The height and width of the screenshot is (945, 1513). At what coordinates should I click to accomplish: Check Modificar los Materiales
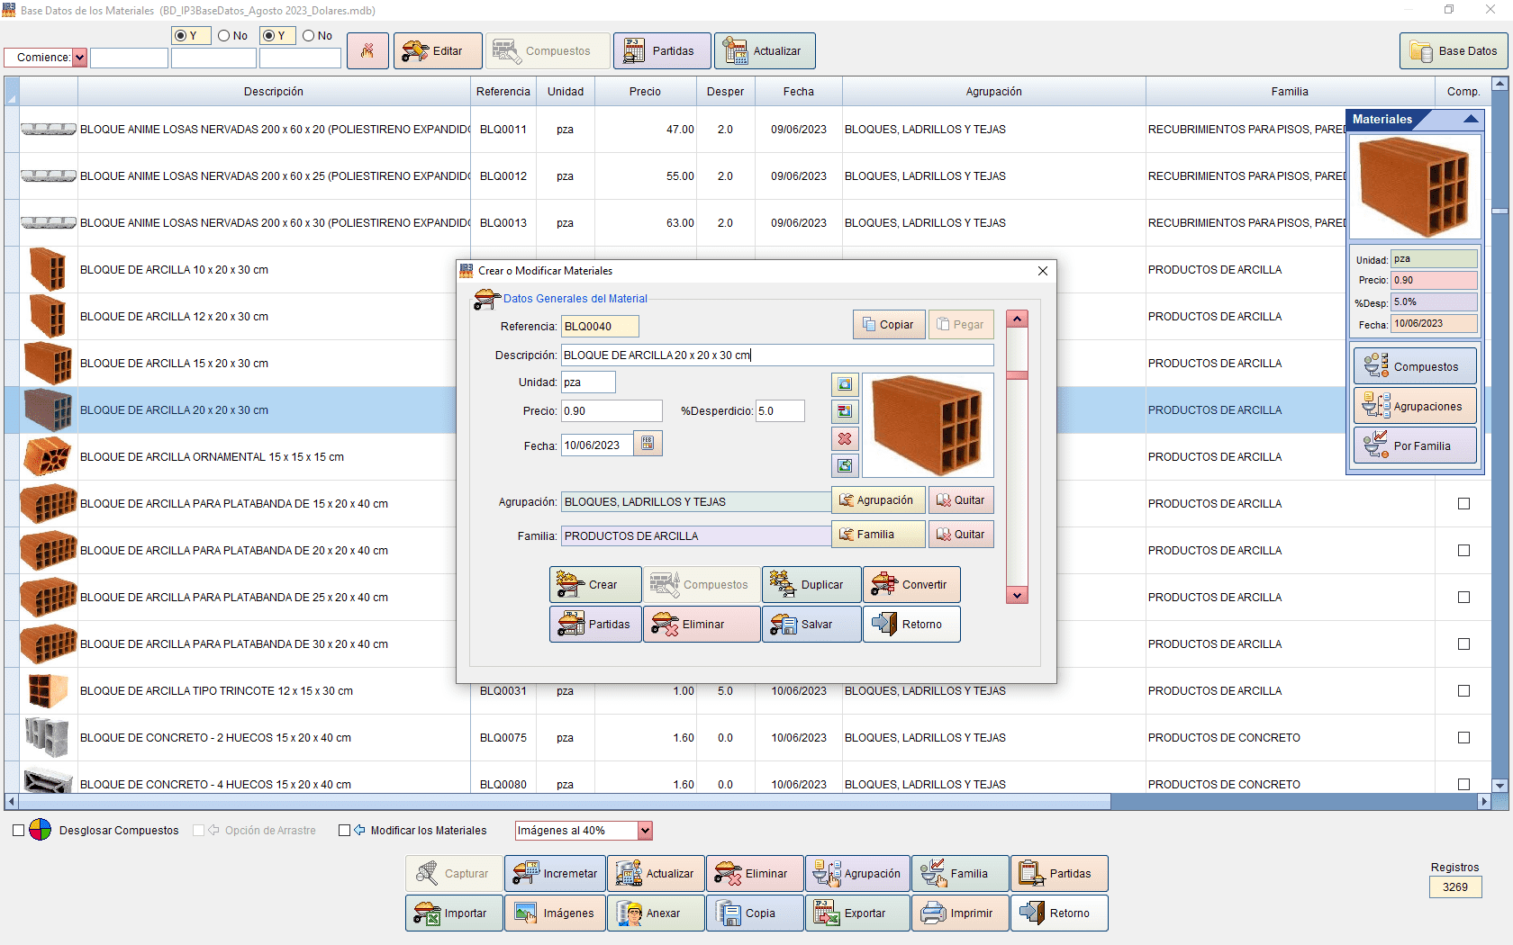[x=344, y=830]
